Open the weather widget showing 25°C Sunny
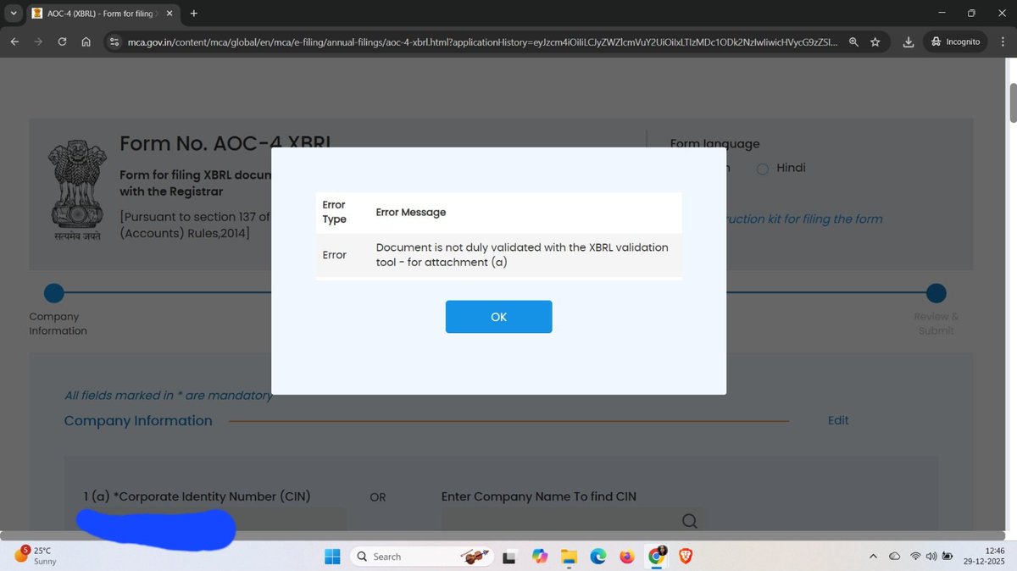Viewport: 1017px width, 571px height. click(x=36, y=556)
